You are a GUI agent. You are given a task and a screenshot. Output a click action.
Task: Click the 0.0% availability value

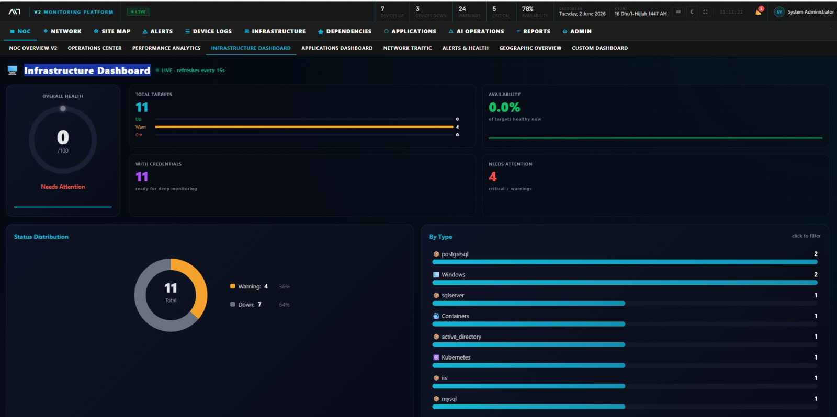coord(504,107)
